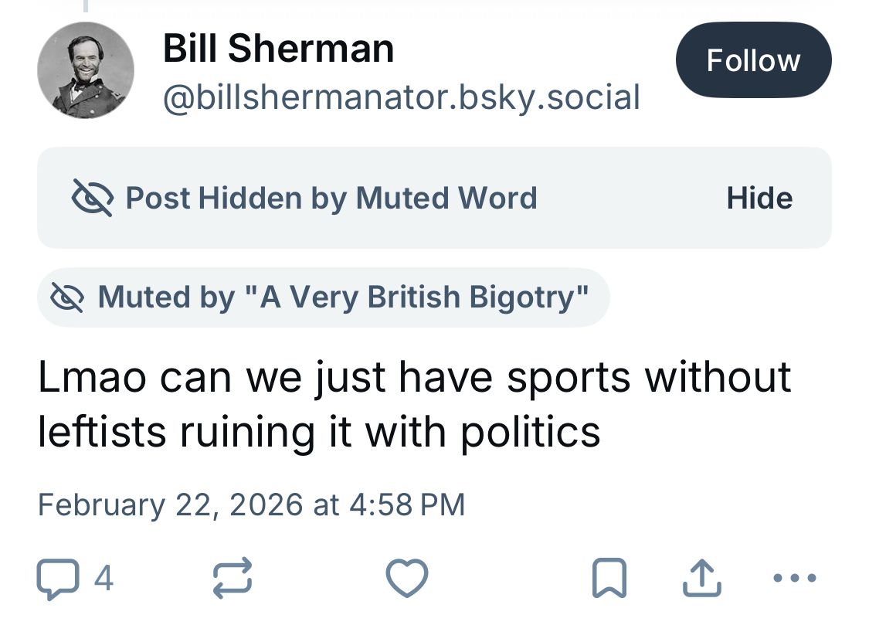Click the thread connector line above the avatar
The width and height of the screenshot is (869, 632).
(86, 6)
